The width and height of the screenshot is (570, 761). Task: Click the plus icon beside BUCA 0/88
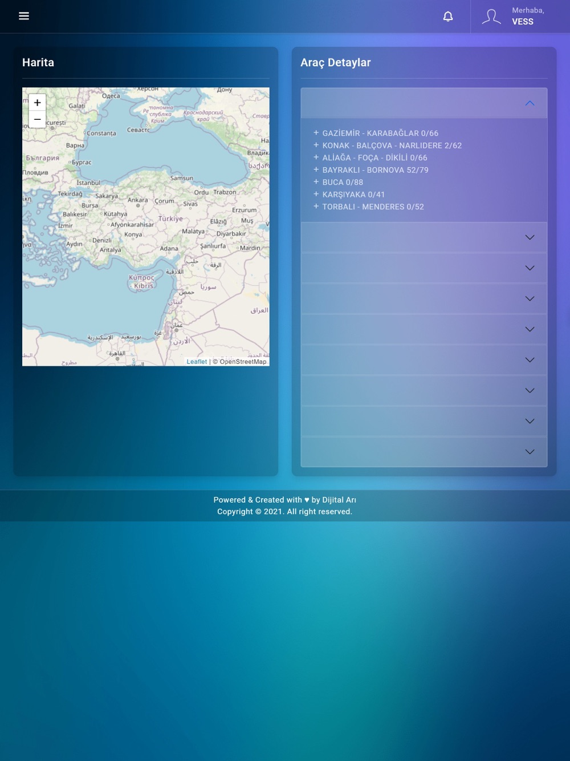coord(316,182)
